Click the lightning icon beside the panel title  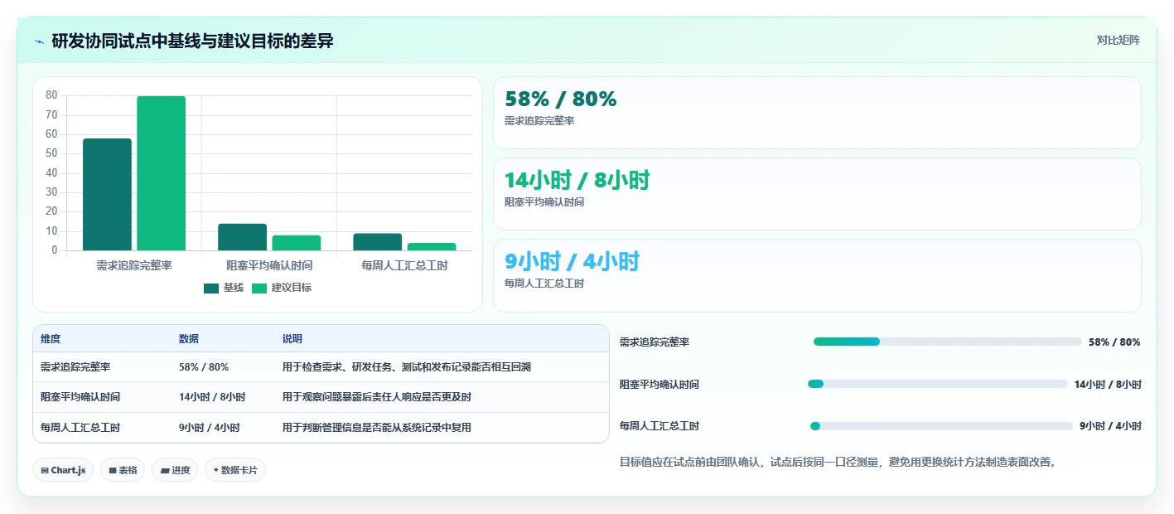(40, 41)
